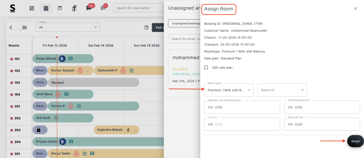Close the Assign Room dialog
Image resolution: width=364 pixels, height=158 pixels.
click(355, 9)
